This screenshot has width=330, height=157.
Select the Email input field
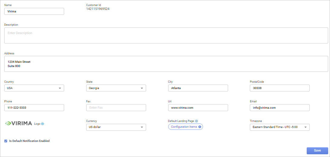coord(279,108)
